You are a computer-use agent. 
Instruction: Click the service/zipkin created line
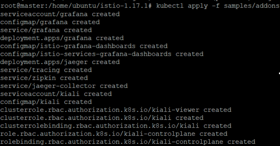[x=44, y=78]
